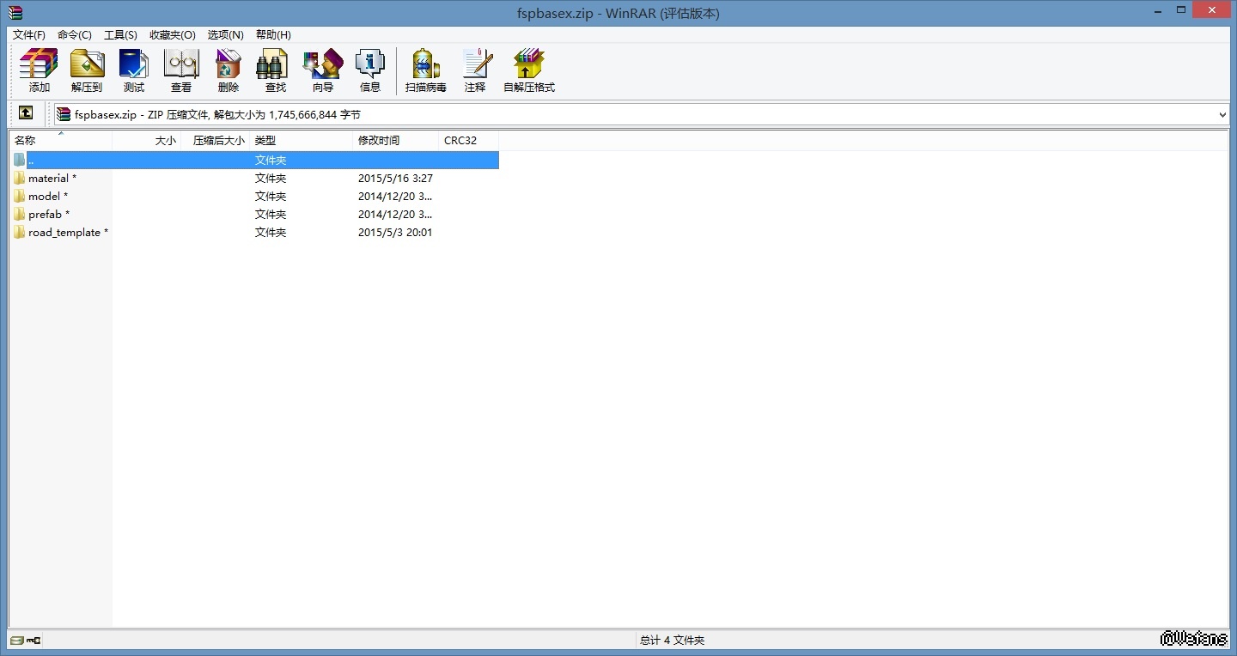The image size is (1237, 656).
Task: Click the model folder icon
Action: click(x=19, y=196)
